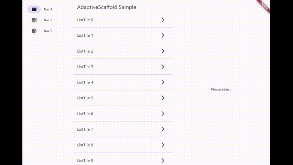Open the Nav B grid icon

point(34,20)
